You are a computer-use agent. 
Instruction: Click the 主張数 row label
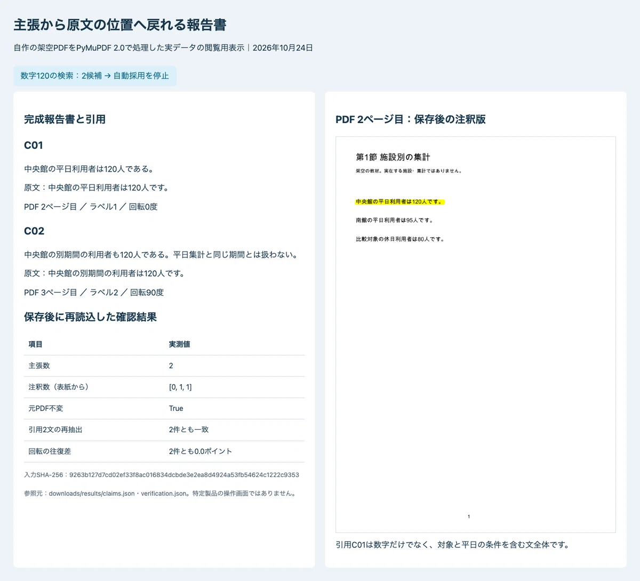pos(39,366)
